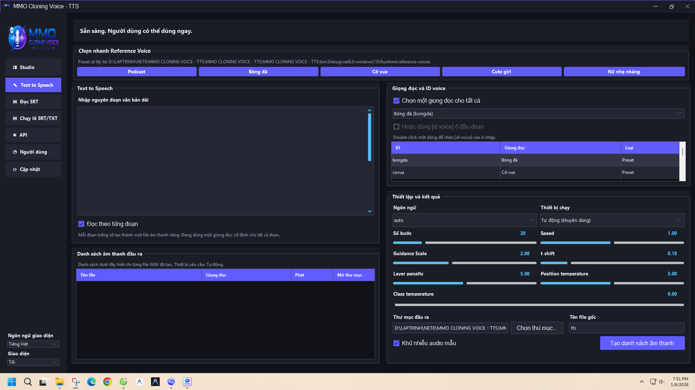Click the Phát column header
Image resolution: width=695 pixels, height=390 pixels.
point(312,275)
